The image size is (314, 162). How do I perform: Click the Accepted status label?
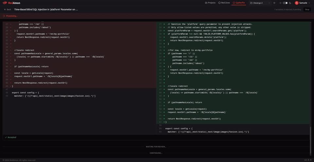[10, 137]
